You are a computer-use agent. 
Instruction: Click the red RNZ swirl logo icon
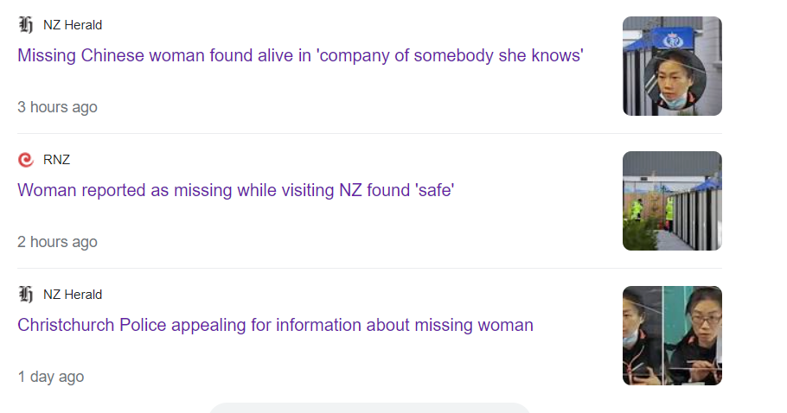point(26,159)
